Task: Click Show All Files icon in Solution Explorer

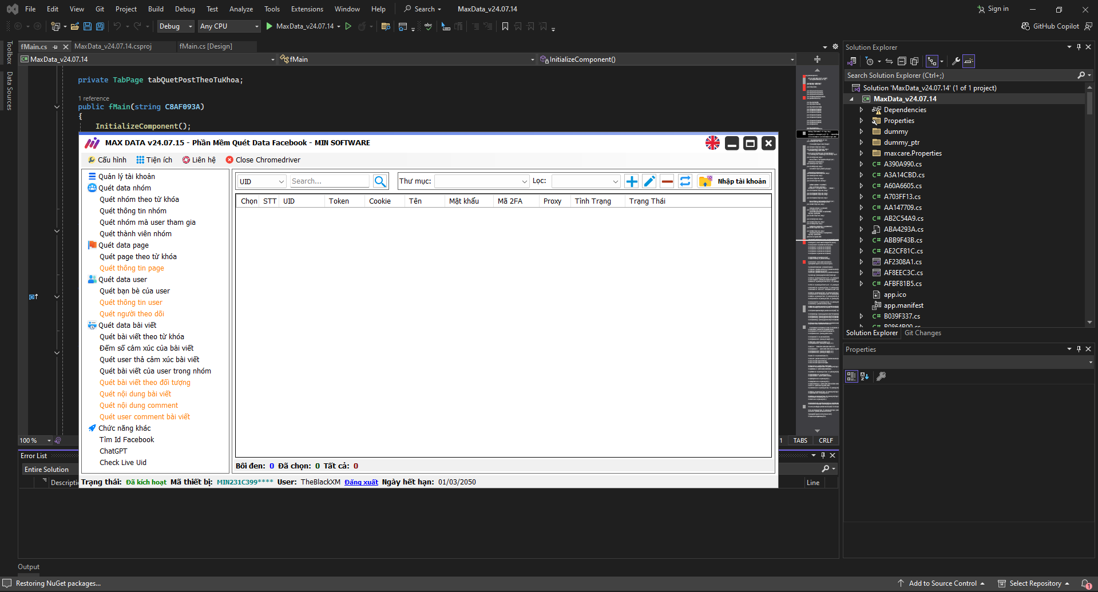Action: [914, 61]
